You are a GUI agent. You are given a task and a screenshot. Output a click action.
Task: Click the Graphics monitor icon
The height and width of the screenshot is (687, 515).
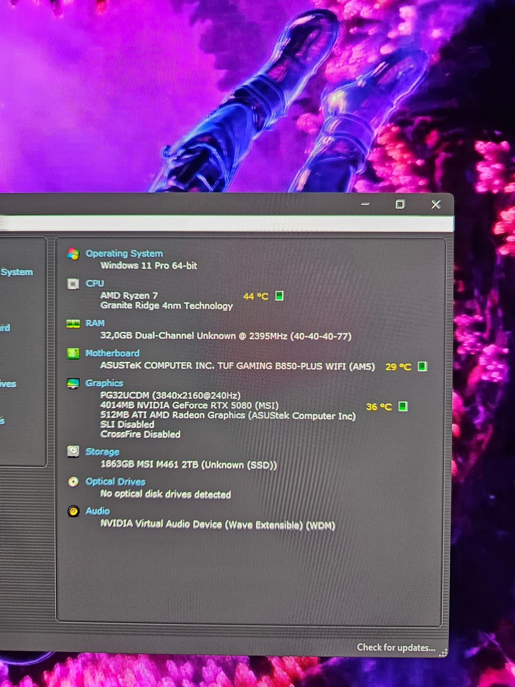click(x=73, y=384)
